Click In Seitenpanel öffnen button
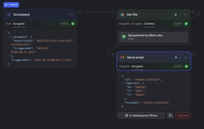Viewport: 204px width, 129px height. [141, 115]
